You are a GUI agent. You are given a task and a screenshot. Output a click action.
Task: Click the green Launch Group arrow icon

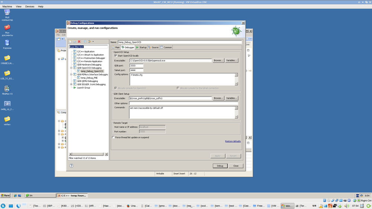75,88
